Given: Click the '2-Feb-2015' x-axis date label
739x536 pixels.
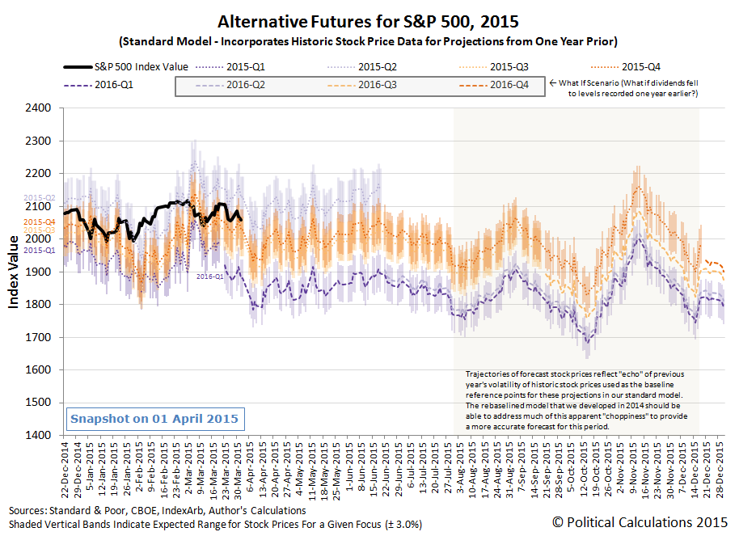Looking at the screenshot, I should [138, 466].
